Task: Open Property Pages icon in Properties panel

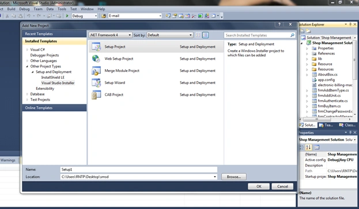Action: click(x=316, y=147)
